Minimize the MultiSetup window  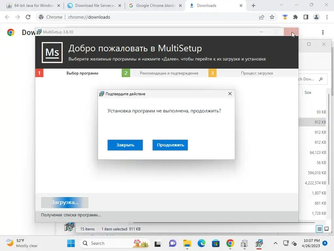261,32
